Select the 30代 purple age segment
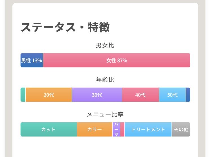The image size is (211, 157). [x=97, y=95]
